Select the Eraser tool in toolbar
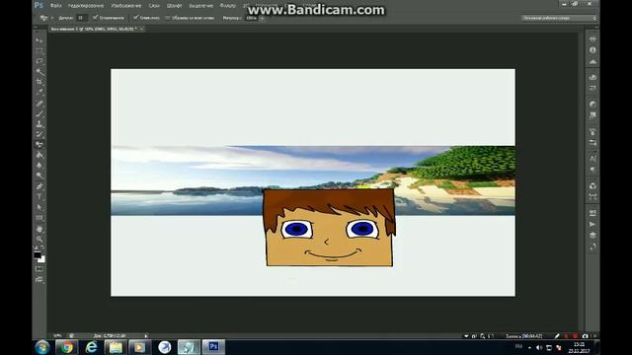The height and width of the screenshot is (355, 632). tap(39, 145)
